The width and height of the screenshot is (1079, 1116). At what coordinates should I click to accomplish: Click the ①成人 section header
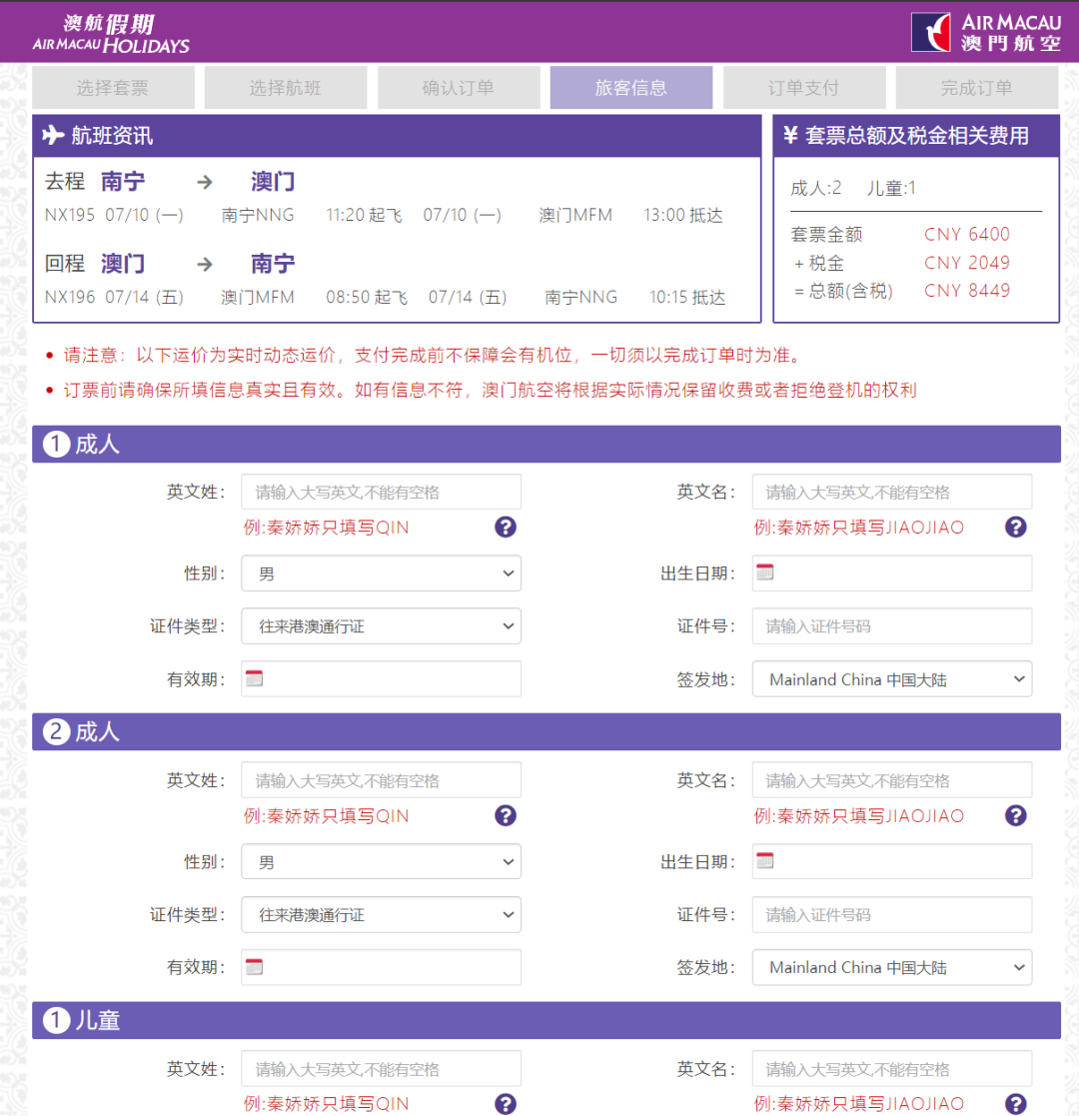click(x=545, y=445)
